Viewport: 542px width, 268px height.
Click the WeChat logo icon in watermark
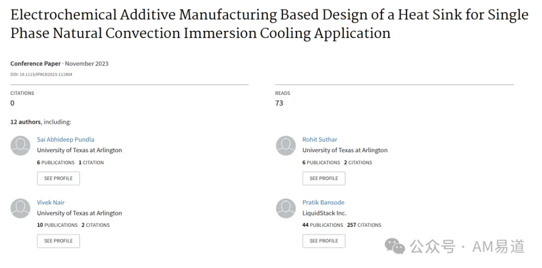tap(395, 246)
